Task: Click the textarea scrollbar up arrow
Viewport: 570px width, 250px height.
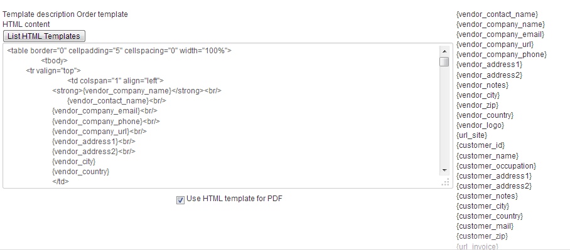Action: (444, 51)
